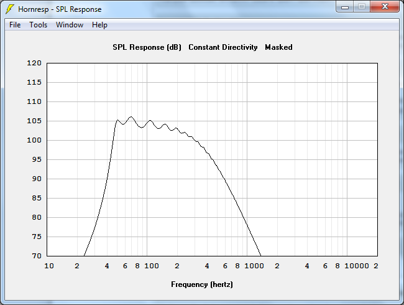Open the Window menu
Image resolution: width=404 pixels, height=305 pixels.
[x=70, y=25]
